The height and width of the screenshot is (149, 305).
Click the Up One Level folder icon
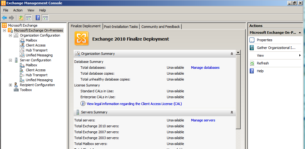click(x=21, y=18)
